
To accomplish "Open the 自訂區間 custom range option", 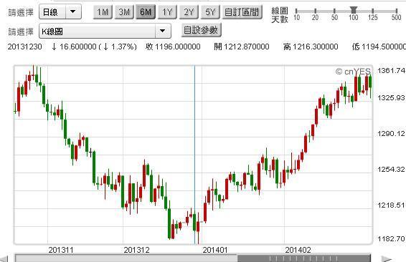I will [242, 12].
